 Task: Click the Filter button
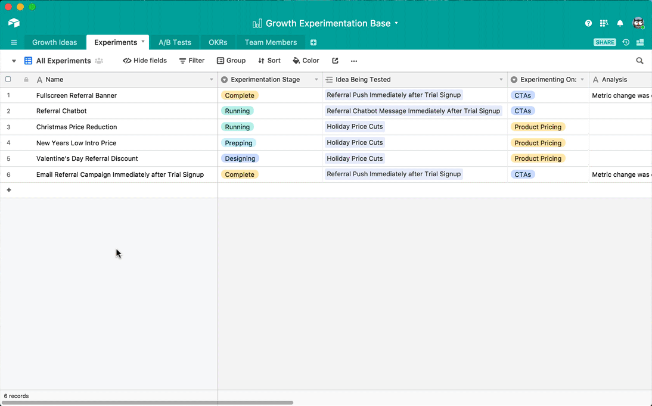[x=192, y=61]
